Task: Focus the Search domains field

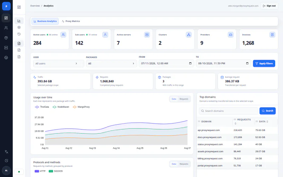Action: tap(229, 111)
